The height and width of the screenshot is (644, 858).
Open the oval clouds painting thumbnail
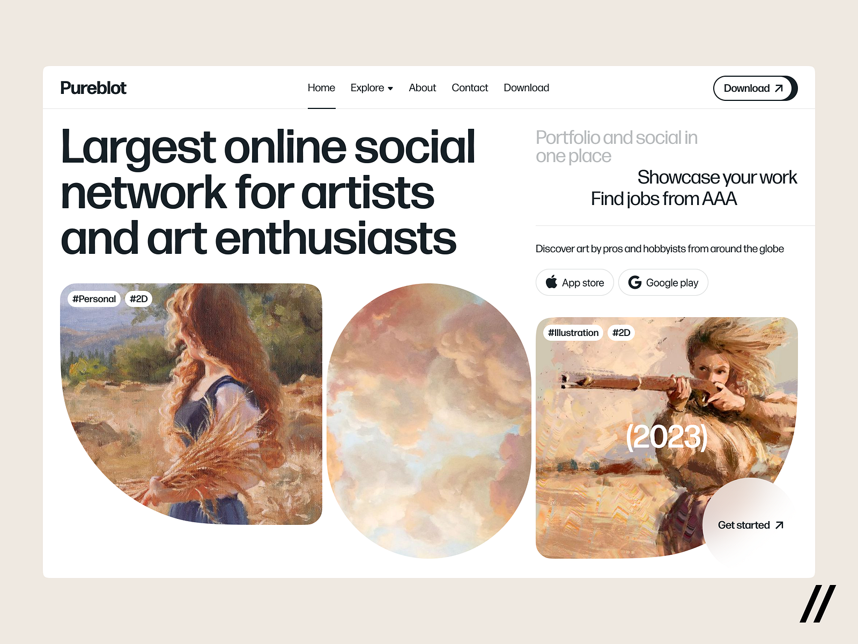429,421
